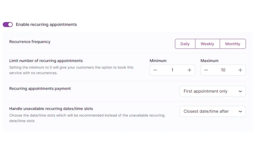Click the Handle unavailable recurring dates/time slots heading
Viewport: 257px width, 144px height.
coord(51,109)
